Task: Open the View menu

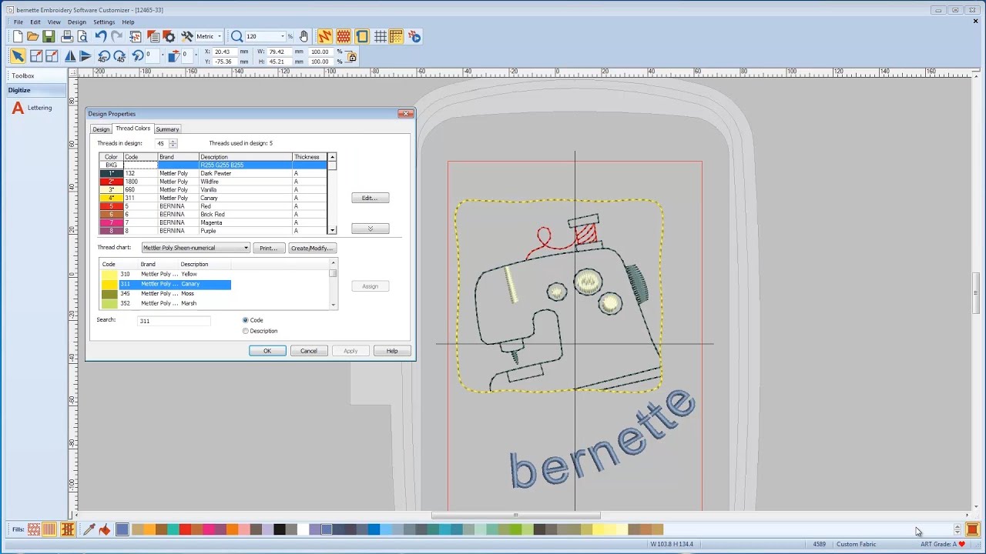Action: click(54, 22)
